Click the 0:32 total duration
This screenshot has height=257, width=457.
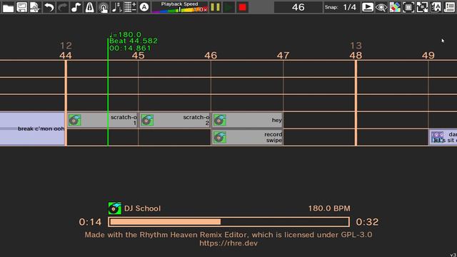tap(367, 222)
